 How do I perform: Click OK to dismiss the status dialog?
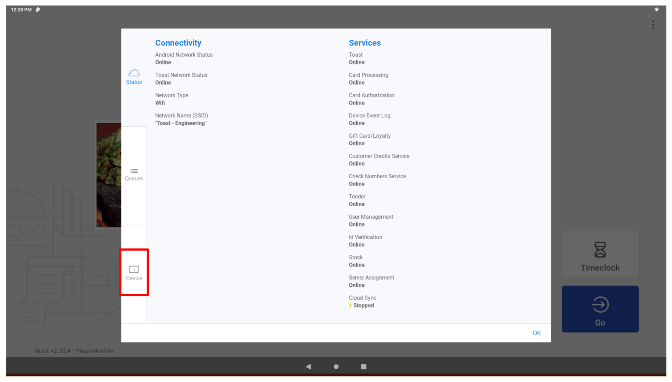(537, 333)
